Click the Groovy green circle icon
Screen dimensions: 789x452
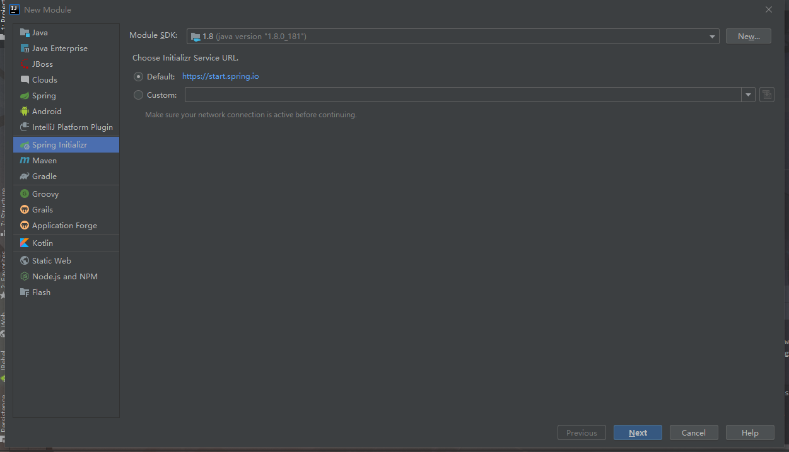tap(25, 194)
